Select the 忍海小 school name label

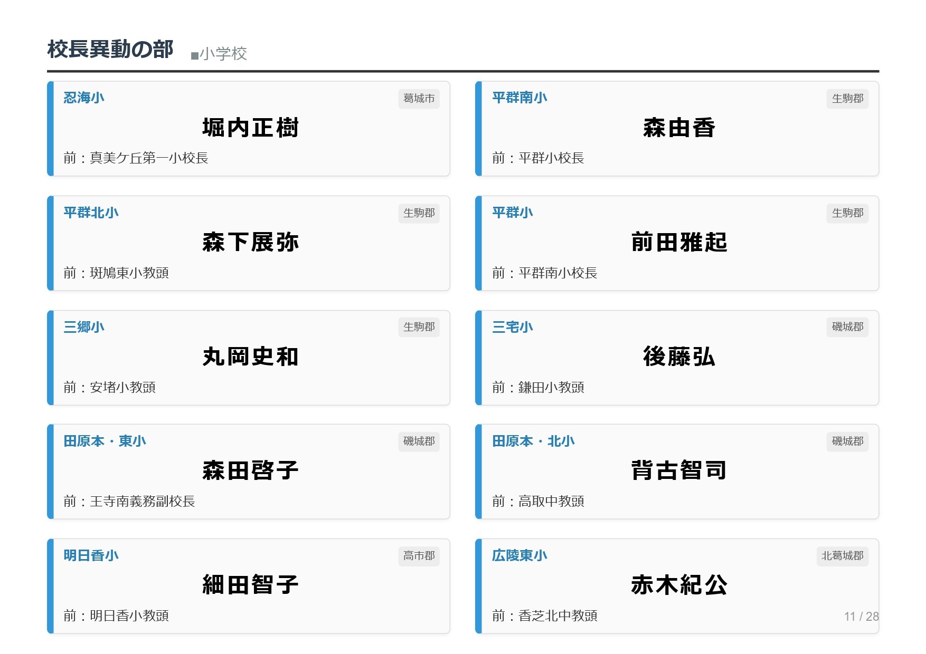(x=83, y=98)
